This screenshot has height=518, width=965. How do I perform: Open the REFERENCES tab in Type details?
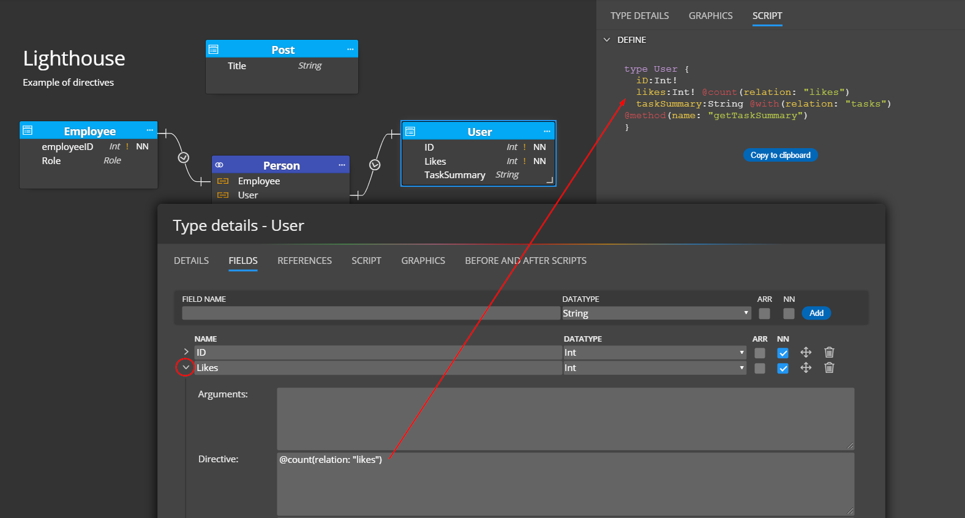tap(304, 261)
